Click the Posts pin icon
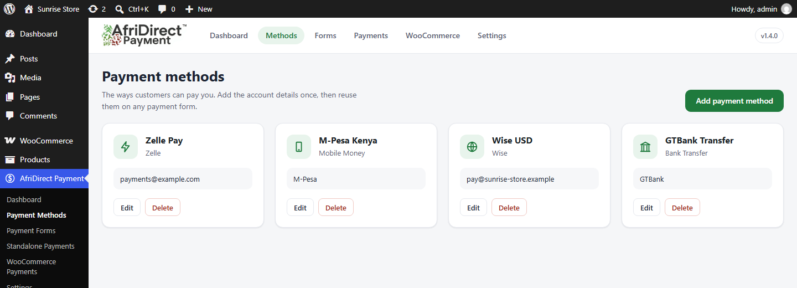 tap(10, 59)
